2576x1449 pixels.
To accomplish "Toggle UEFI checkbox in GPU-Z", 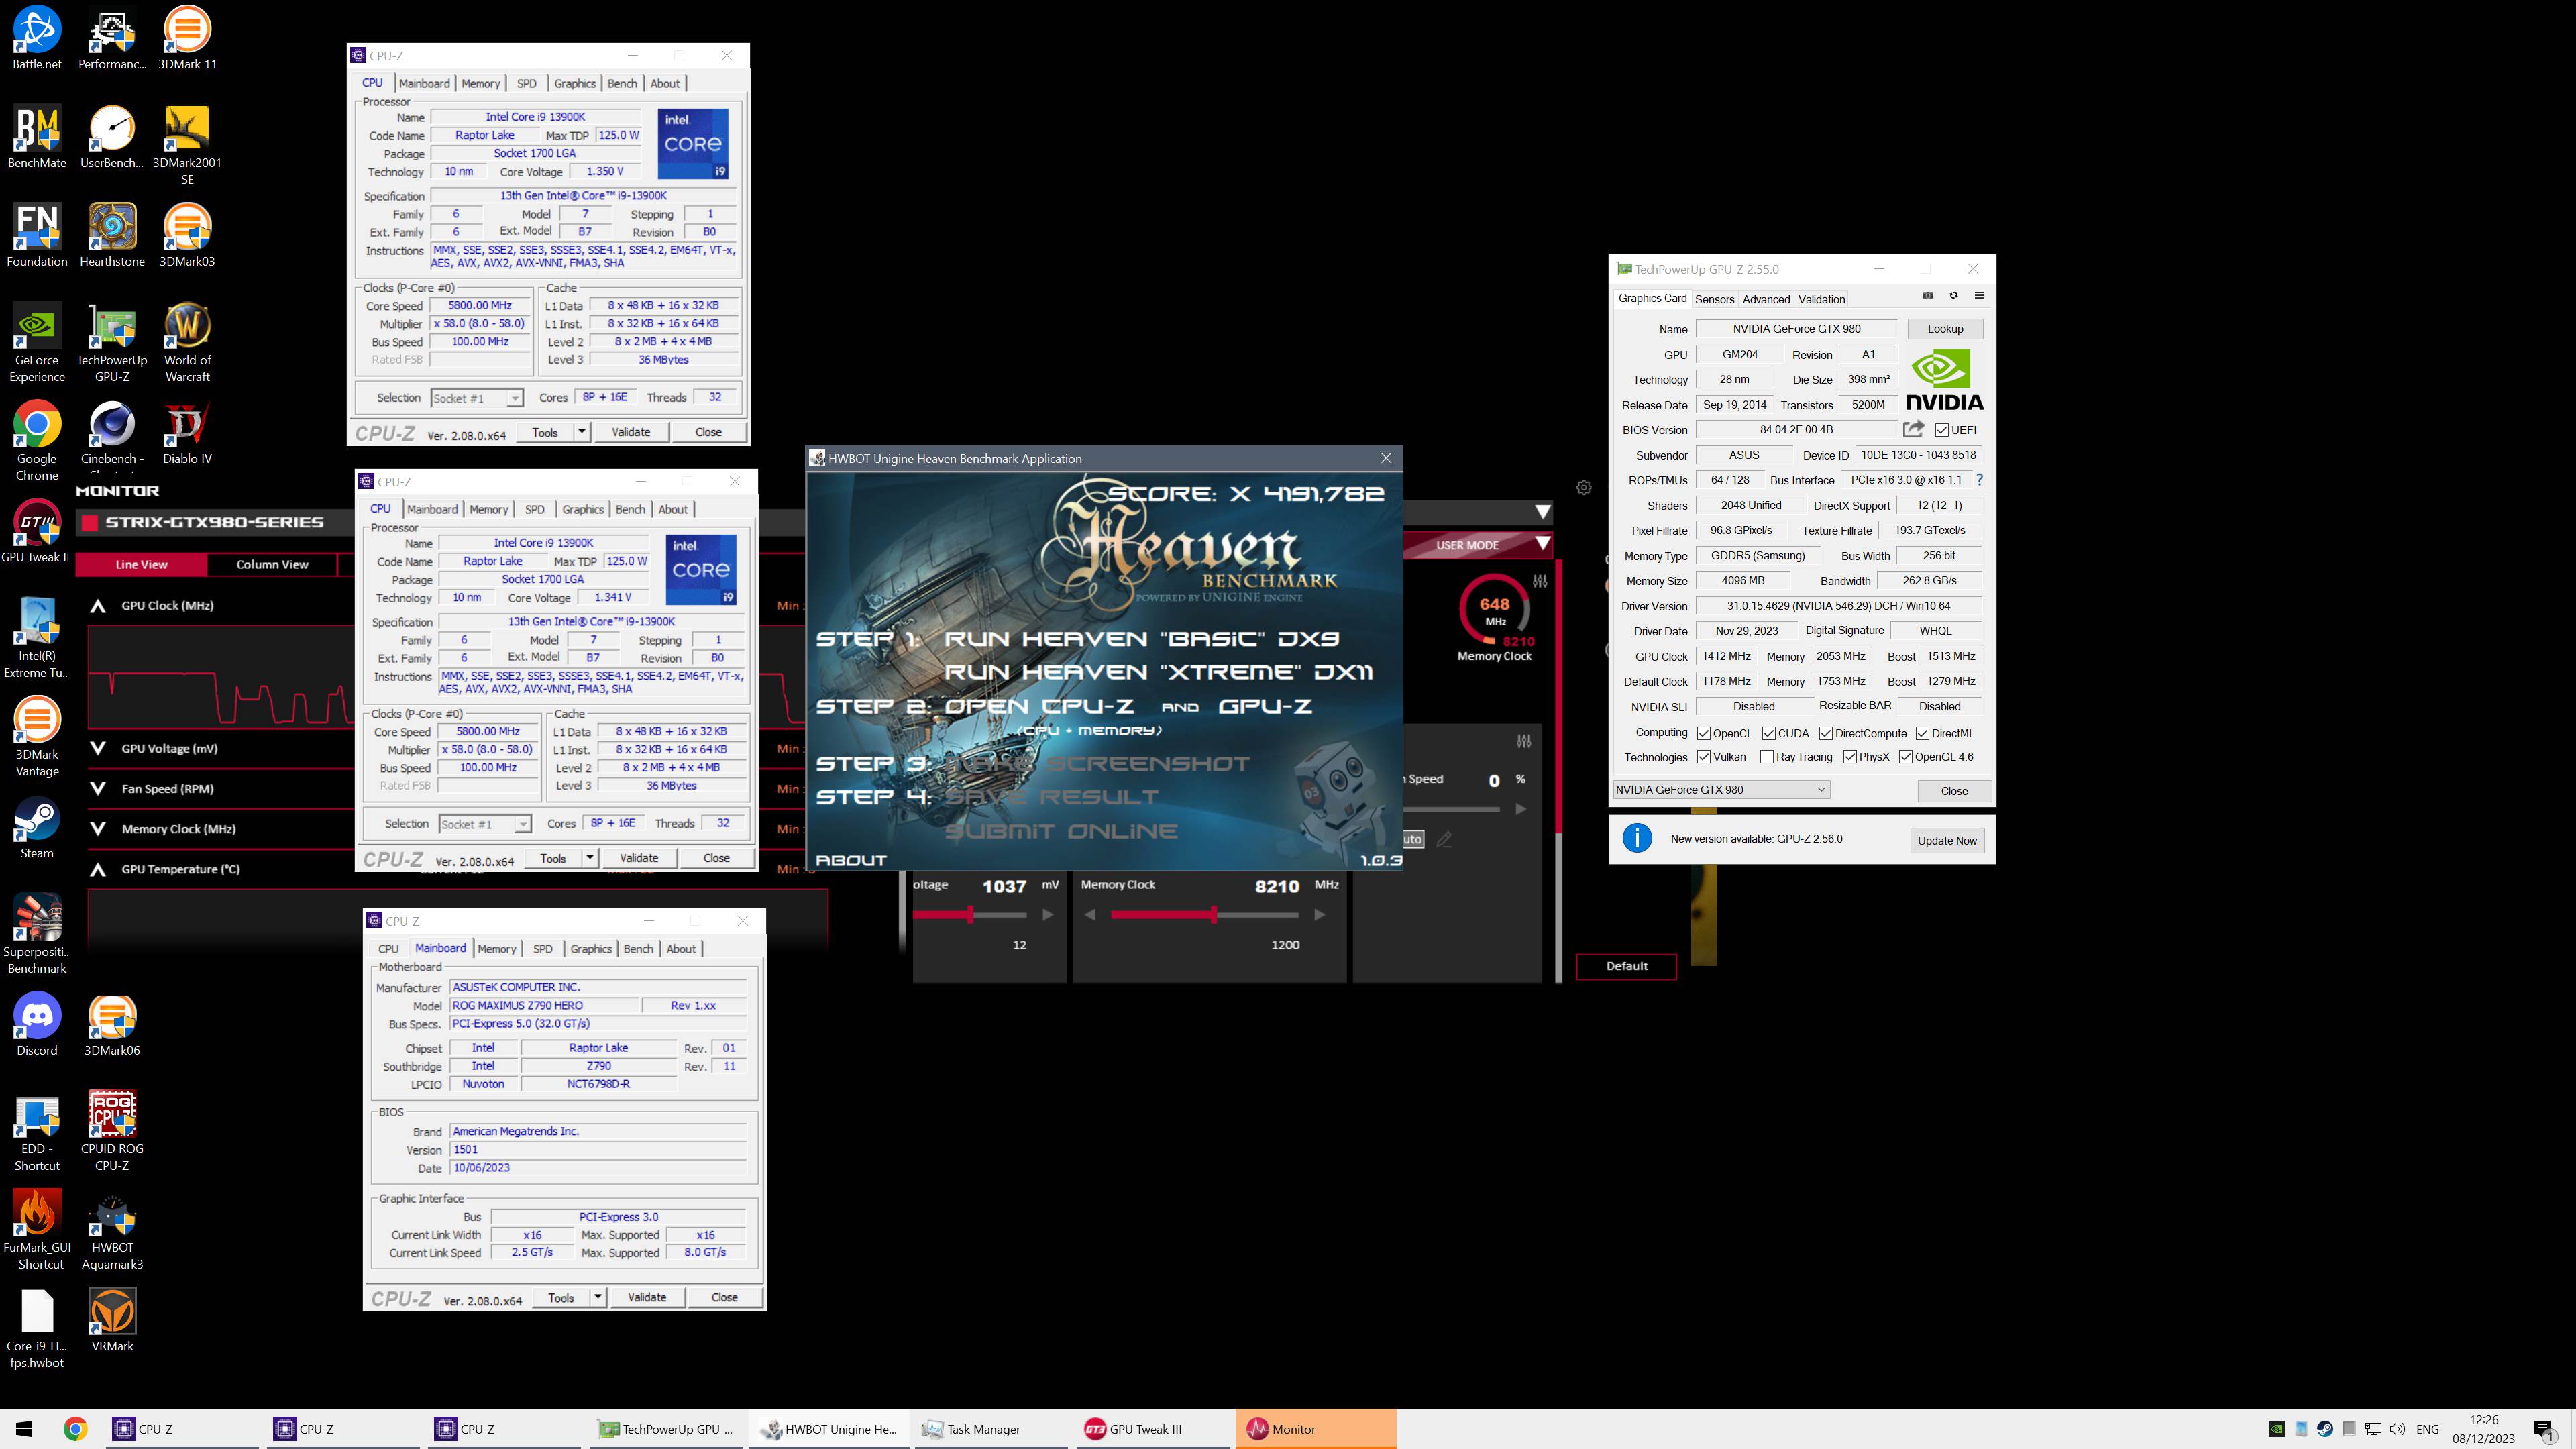I will pos(1942,430).
